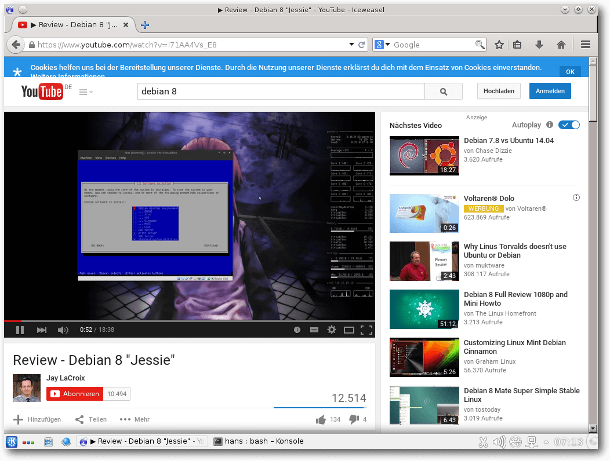Click the Abonnieren subscribe button
Screen dimensions: 610x461
click(75, 394)
